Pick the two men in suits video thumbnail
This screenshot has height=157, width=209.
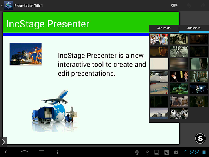[x=179, y=76]
